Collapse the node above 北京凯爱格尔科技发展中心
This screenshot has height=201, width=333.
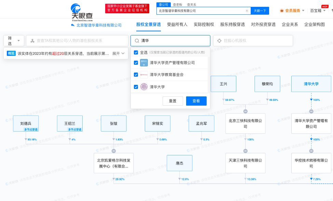coord(114,151)
